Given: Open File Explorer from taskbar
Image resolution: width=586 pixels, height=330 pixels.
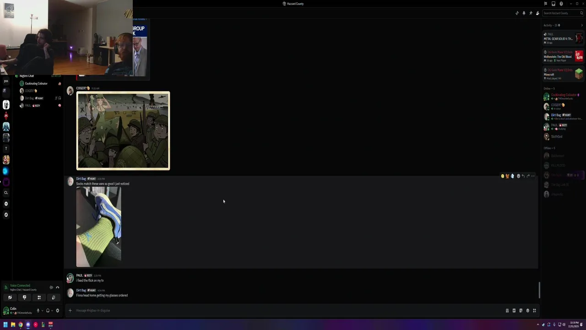Looking at the screenshot, I should coord(13,325).
